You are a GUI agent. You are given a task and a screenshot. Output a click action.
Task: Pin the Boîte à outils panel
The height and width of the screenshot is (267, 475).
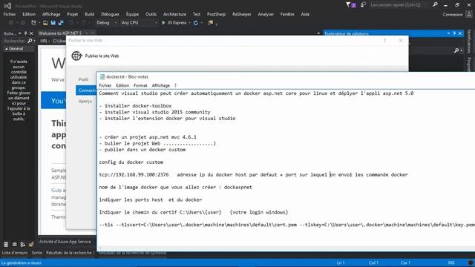[25, 33]
